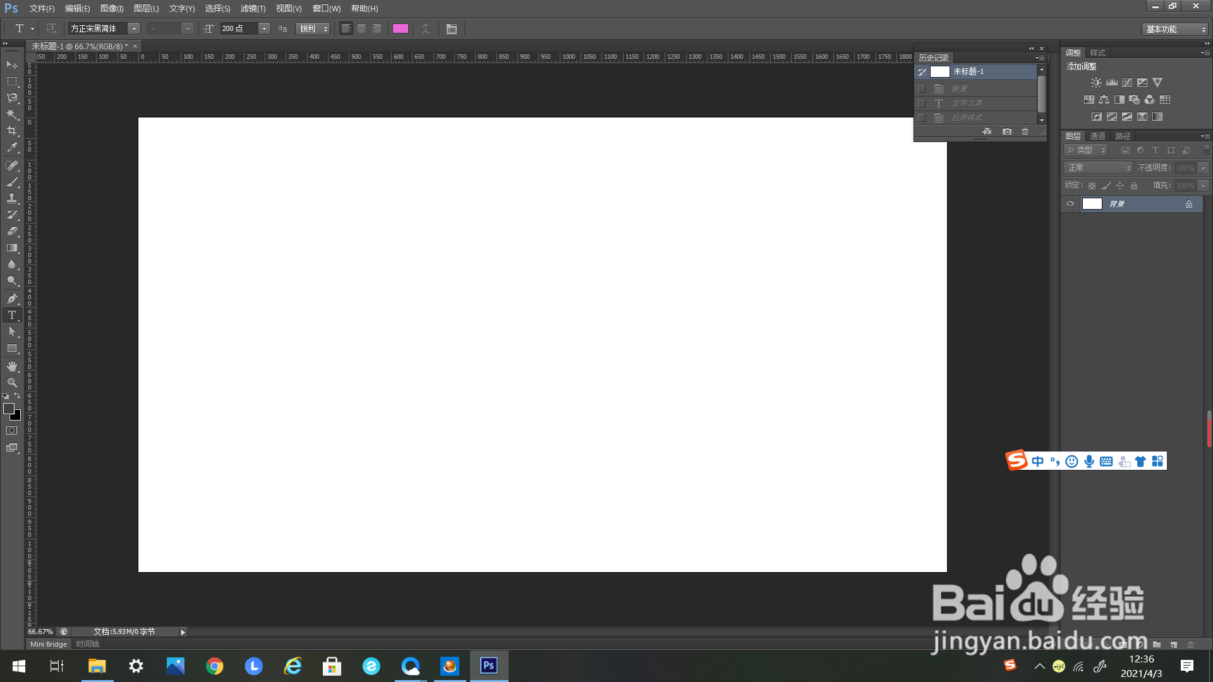This screenshot has height=682, width=1213.
Task: Select the Hand tool
Action: (12, 366)
